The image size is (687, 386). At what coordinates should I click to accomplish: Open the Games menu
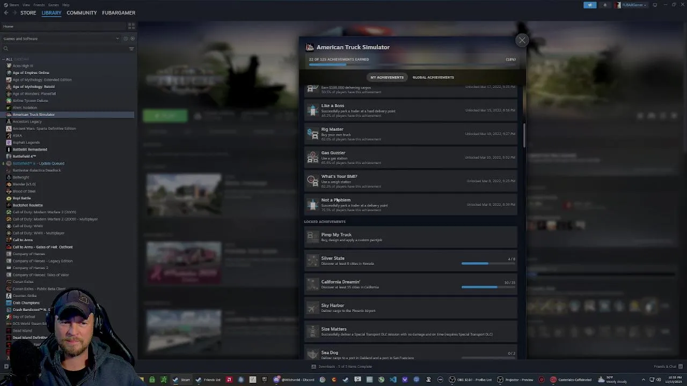pos(53,5)
